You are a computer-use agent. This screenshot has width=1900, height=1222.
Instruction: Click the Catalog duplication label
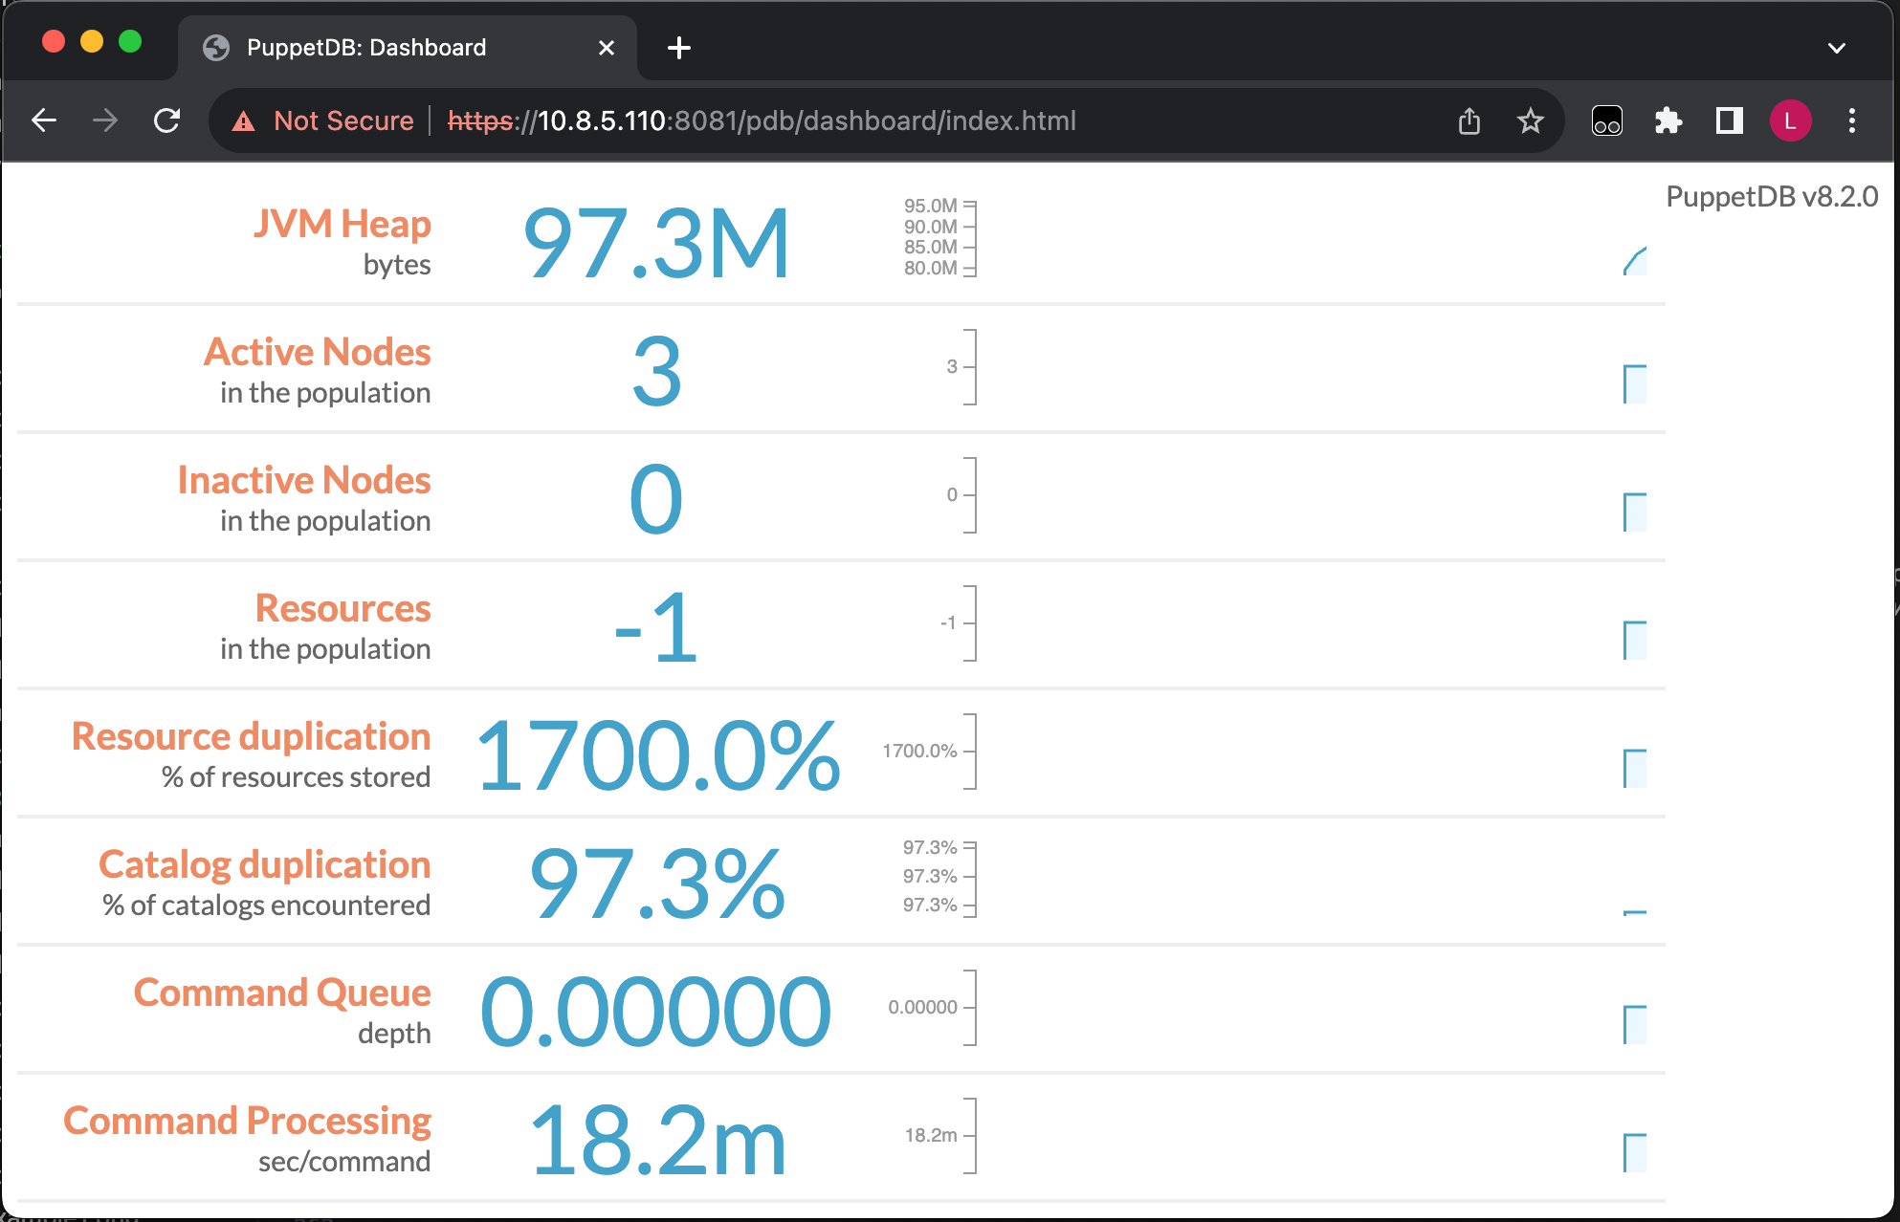(265, 864)
